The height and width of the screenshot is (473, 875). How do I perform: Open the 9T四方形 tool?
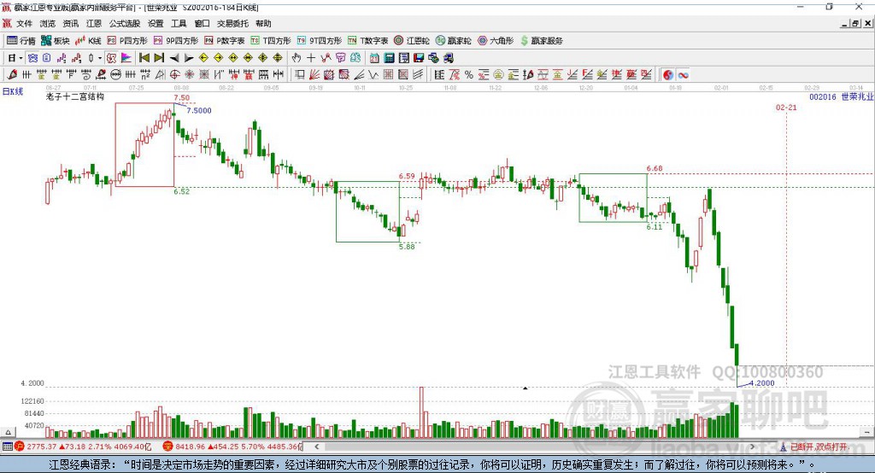tap(320, 41)
